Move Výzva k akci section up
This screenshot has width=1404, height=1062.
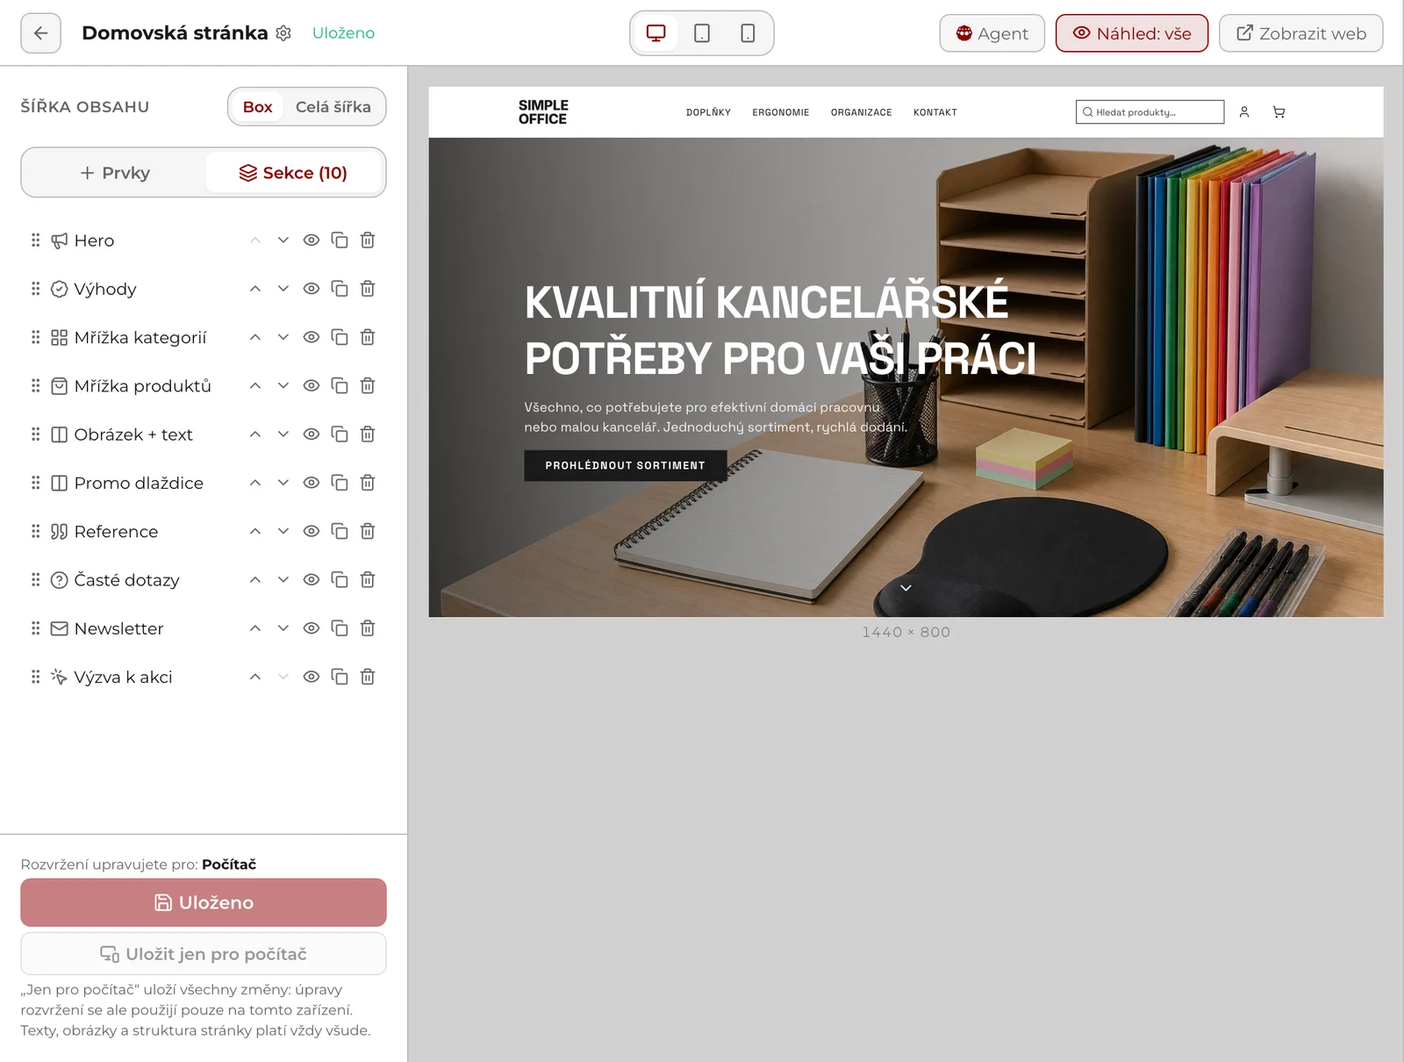[255, 677]
